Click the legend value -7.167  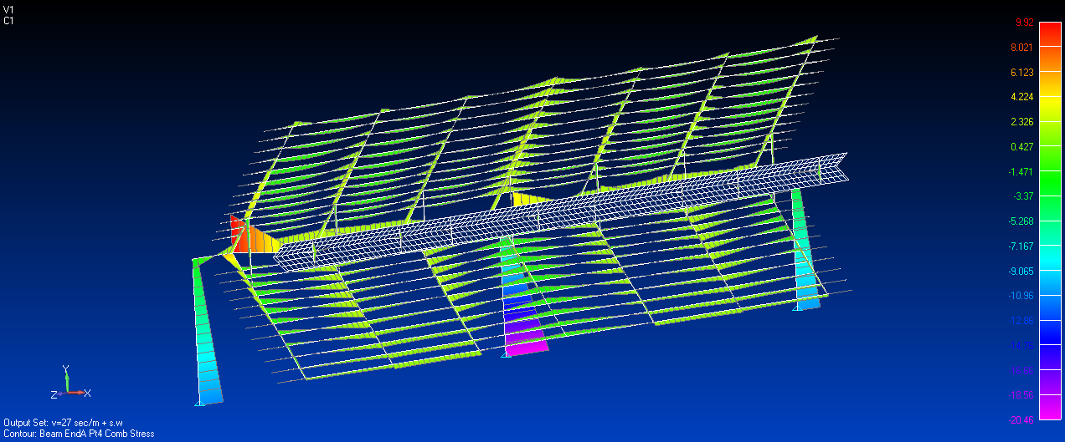pyautogui.click(x=1021, y=246)
